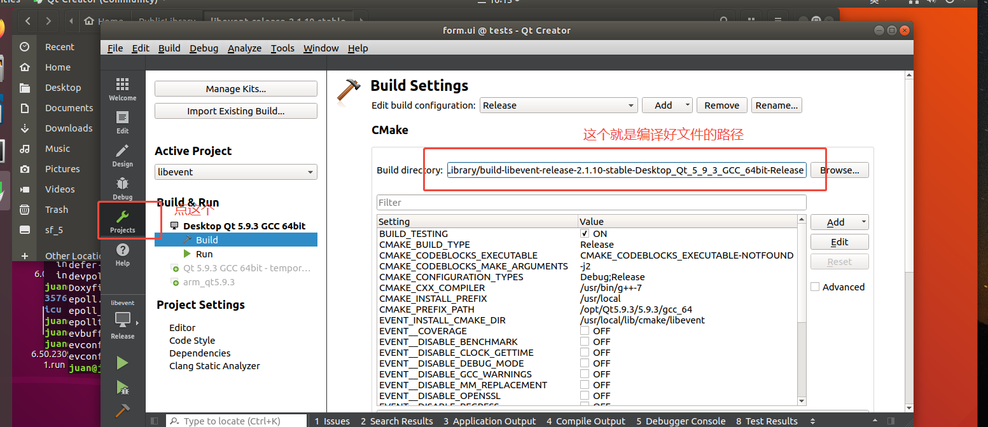
Task: Open the build configuration Add dropdown
Action: pos(667,105)
